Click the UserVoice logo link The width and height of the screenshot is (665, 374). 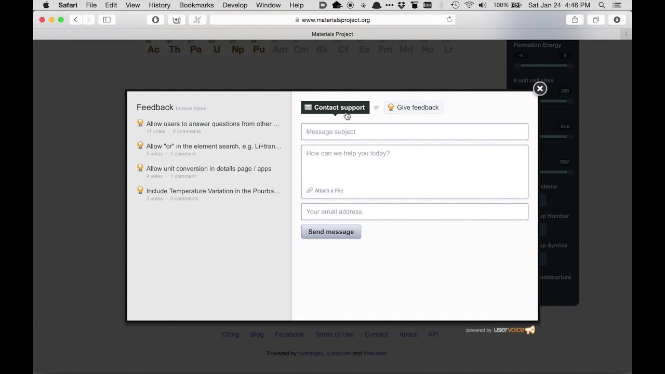tap(514, 330)
